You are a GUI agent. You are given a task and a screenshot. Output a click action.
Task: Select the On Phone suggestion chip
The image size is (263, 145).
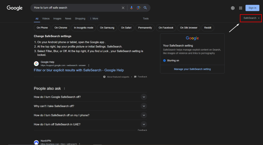(42, 28)
